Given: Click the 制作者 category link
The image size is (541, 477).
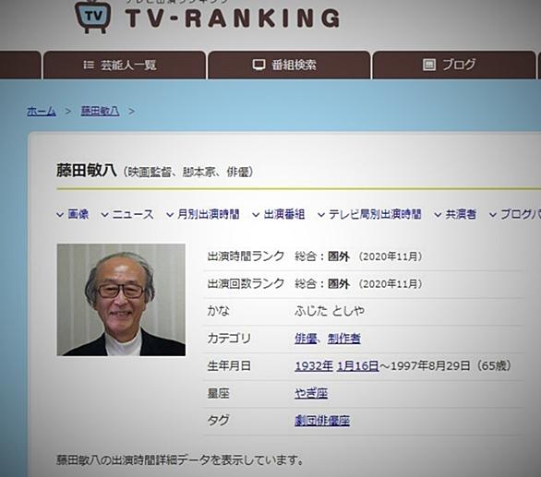Looking at the screenshot, I should (344, 339).
